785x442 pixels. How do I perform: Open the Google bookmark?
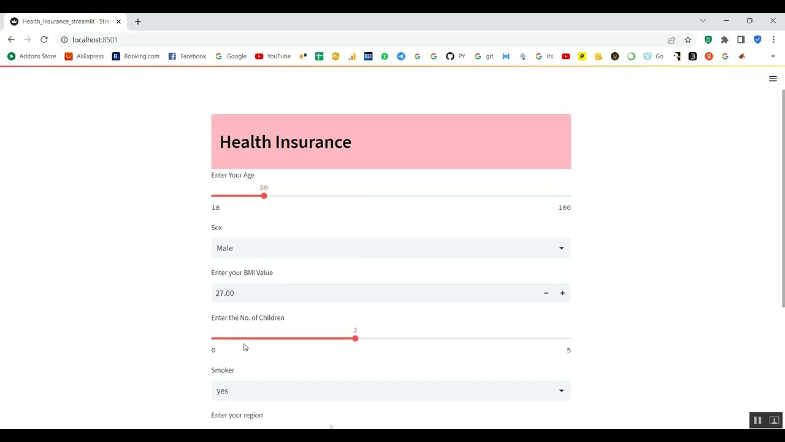pos(231,56)
